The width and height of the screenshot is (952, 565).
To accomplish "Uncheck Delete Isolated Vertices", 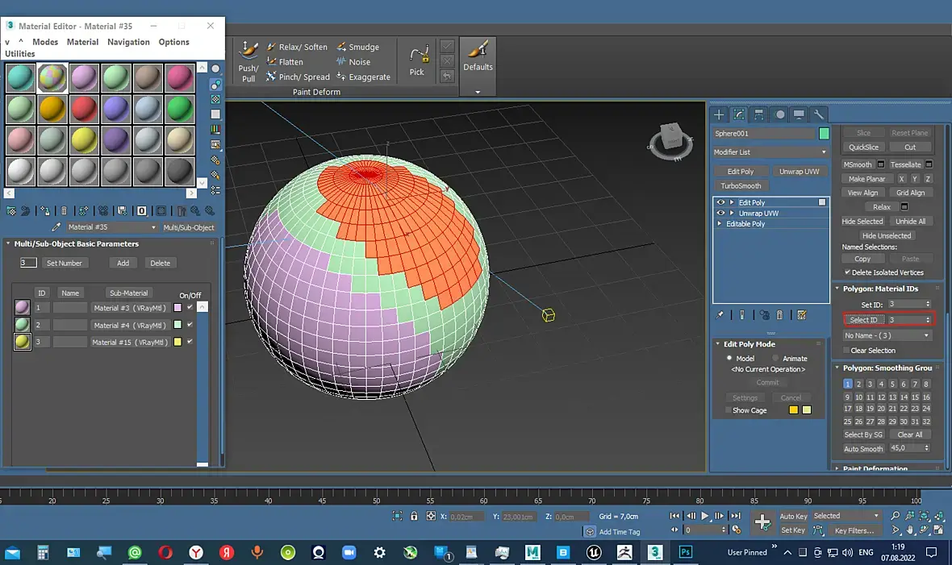I will tap(847, 272).
